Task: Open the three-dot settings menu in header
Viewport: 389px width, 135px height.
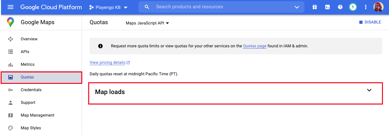Action: coord(366,7)
